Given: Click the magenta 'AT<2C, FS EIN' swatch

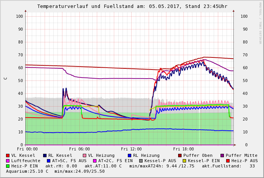Looking at the screenshot, I should pos(95,161).
